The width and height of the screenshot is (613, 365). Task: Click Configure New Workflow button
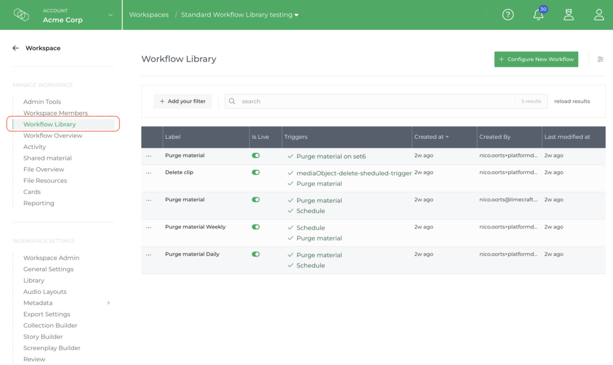(536, 59)
